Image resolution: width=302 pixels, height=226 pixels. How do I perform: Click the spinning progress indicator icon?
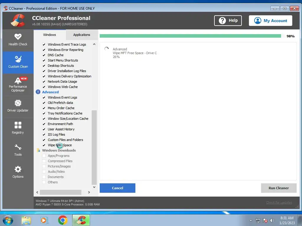tap(106, 49)
